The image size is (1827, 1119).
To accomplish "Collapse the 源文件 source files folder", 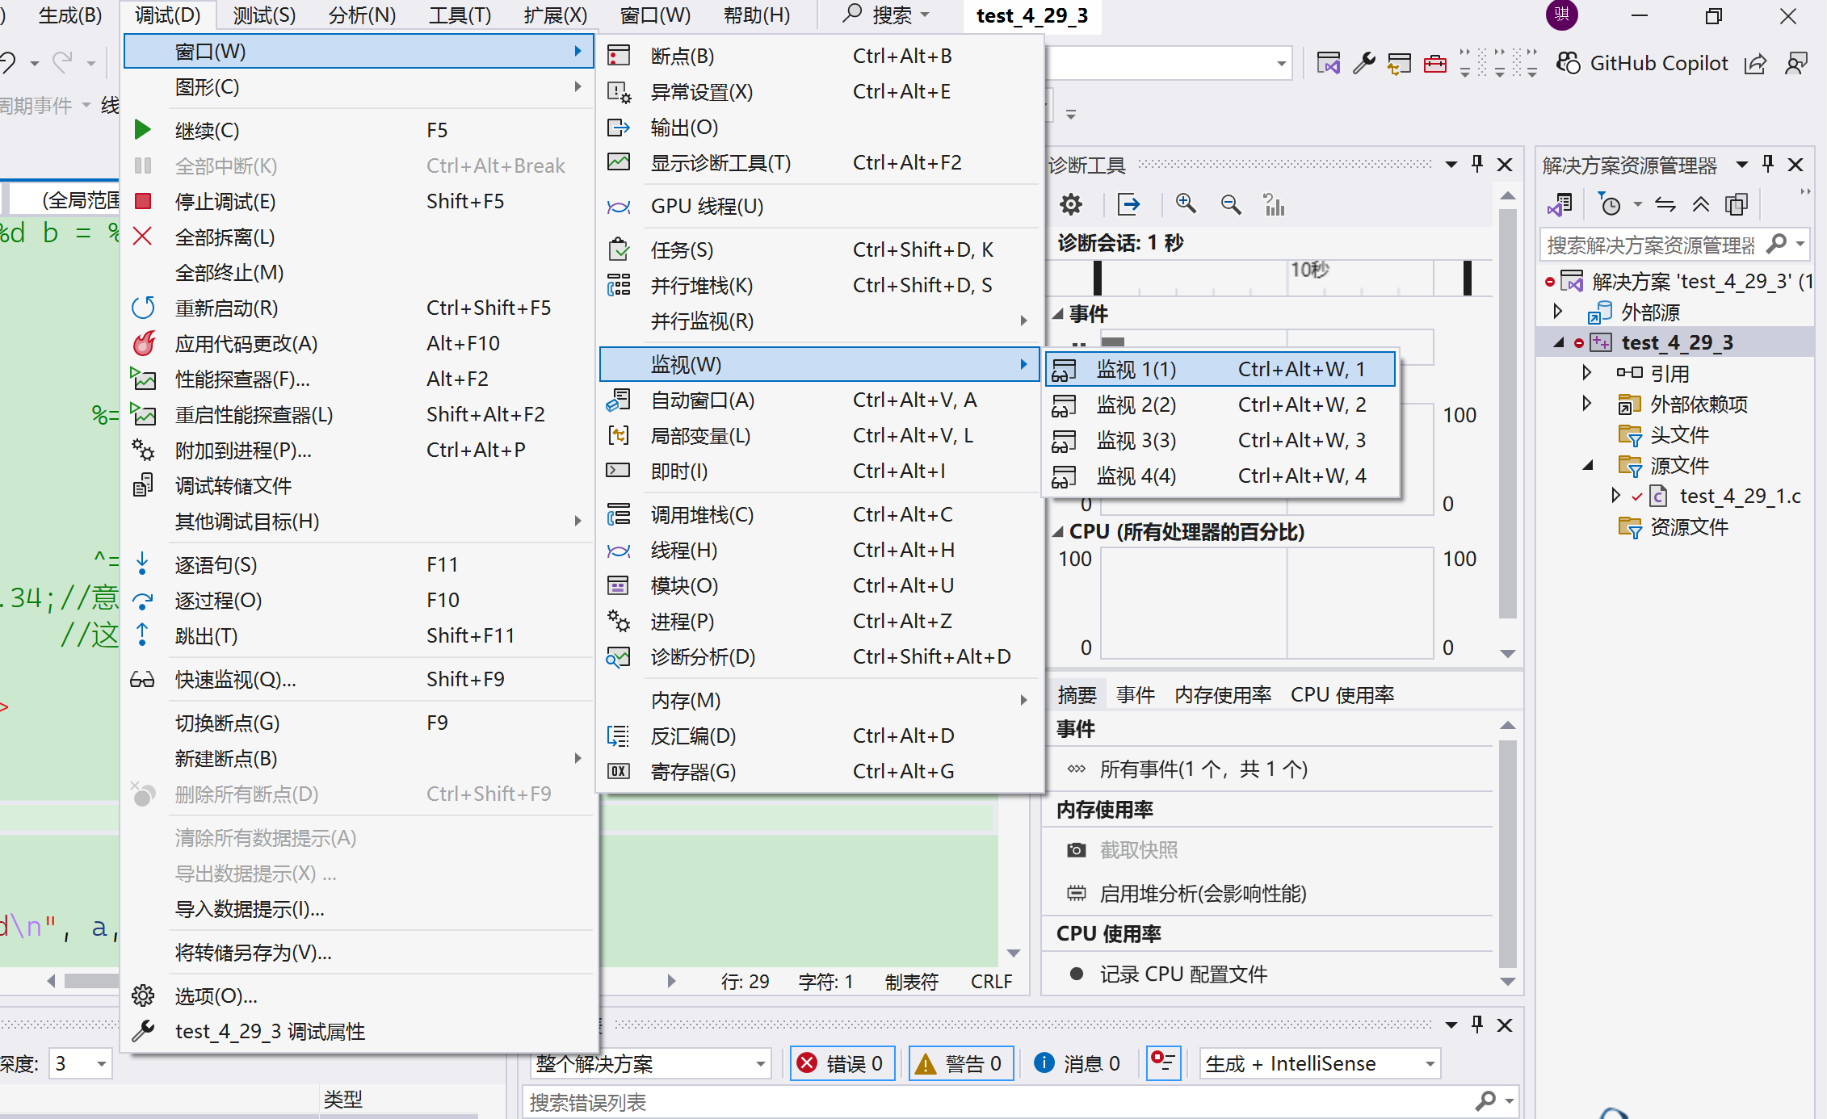I will click(x=1586, y=465).
